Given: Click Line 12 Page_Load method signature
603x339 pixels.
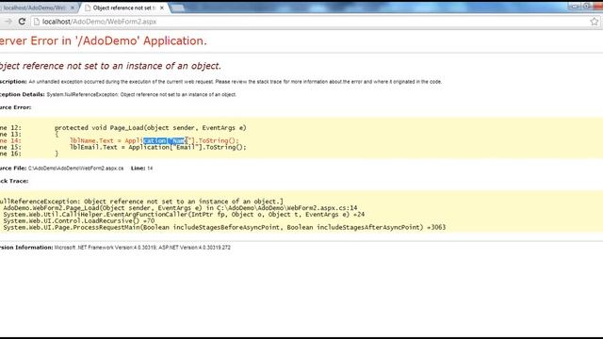Looking at the screenshot, I should click(151, 128).
